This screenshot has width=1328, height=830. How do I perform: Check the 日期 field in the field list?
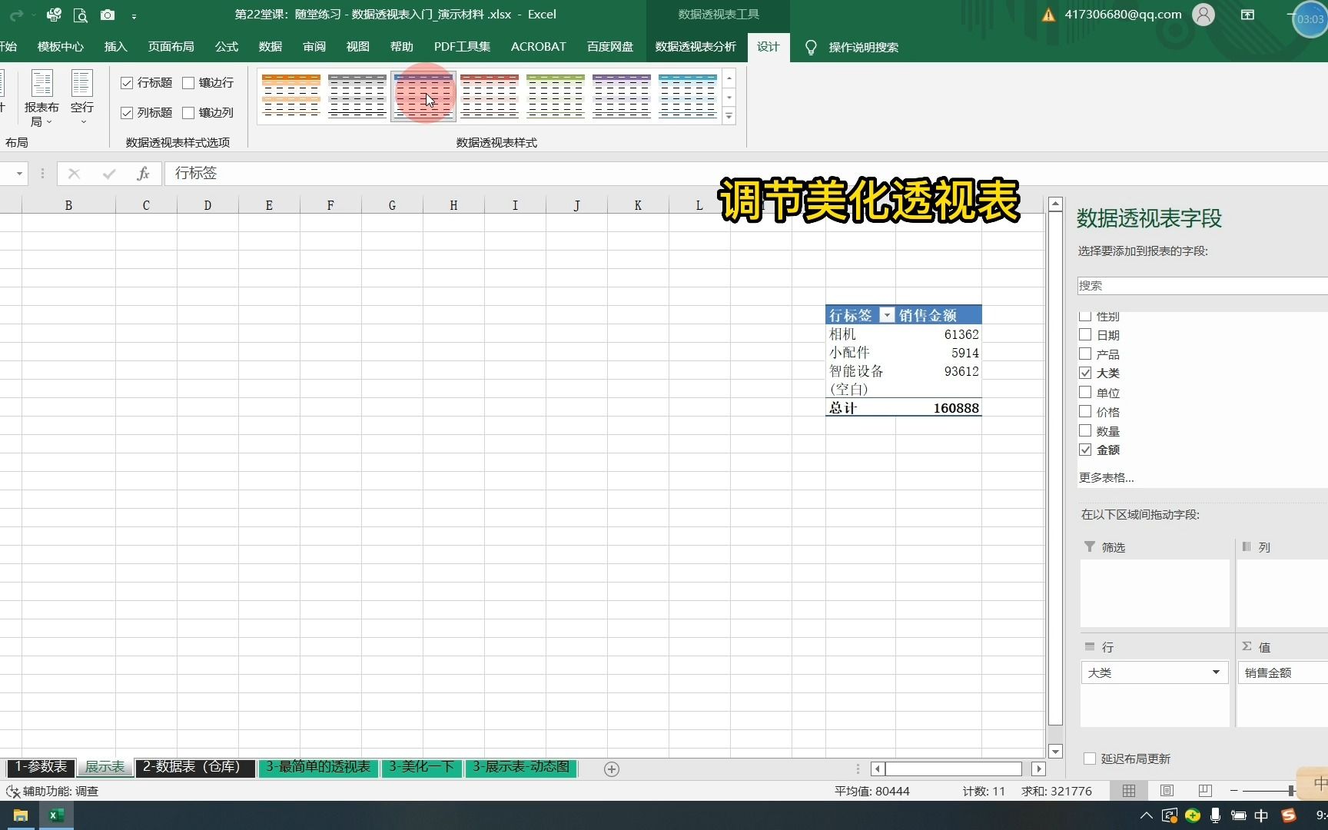[1085, 334]
